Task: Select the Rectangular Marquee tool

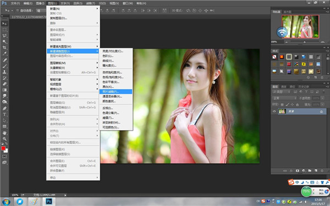Action: point(4,30)
